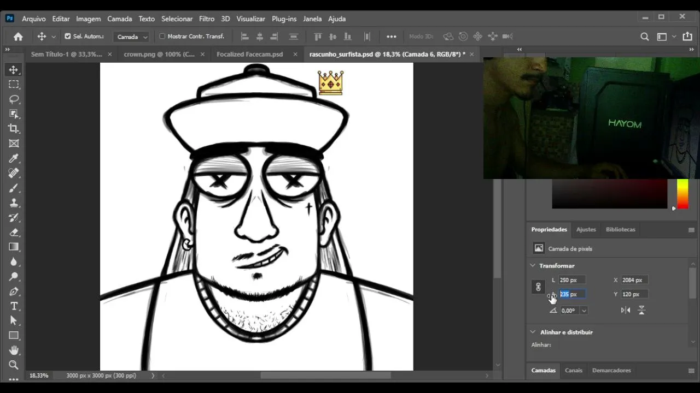Open the Camadas panel menu
700x393 pixels.
[x=691, y=371]
